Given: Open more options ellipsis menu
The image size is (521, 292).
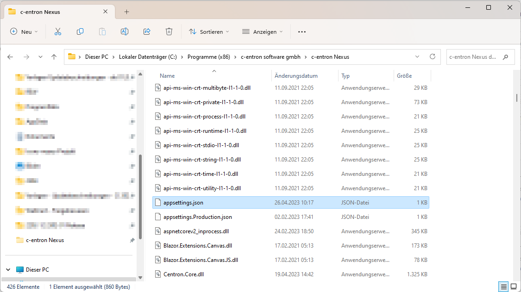Looking at the screenshot, I should pyautogui.click(x=302, y=31).
